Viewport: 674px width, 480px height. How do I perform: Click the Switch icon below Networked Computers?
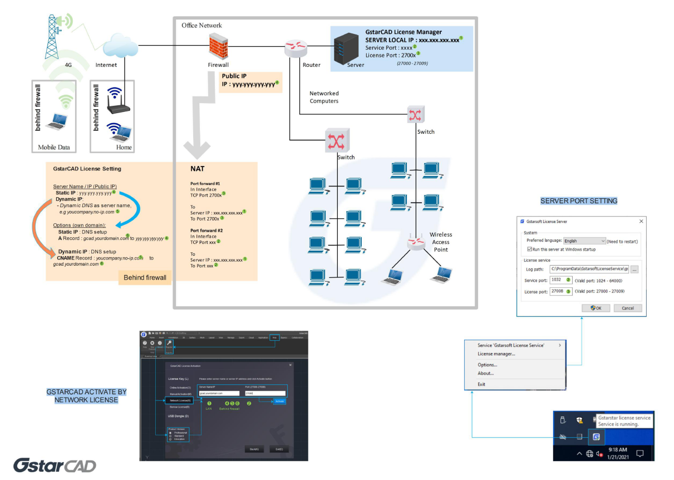point(337,139)
